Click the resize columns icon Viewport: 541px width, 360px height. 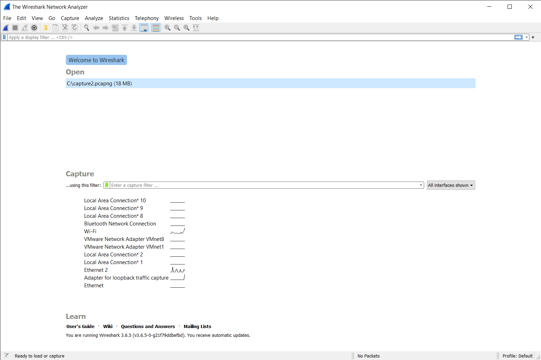(196, 28)
